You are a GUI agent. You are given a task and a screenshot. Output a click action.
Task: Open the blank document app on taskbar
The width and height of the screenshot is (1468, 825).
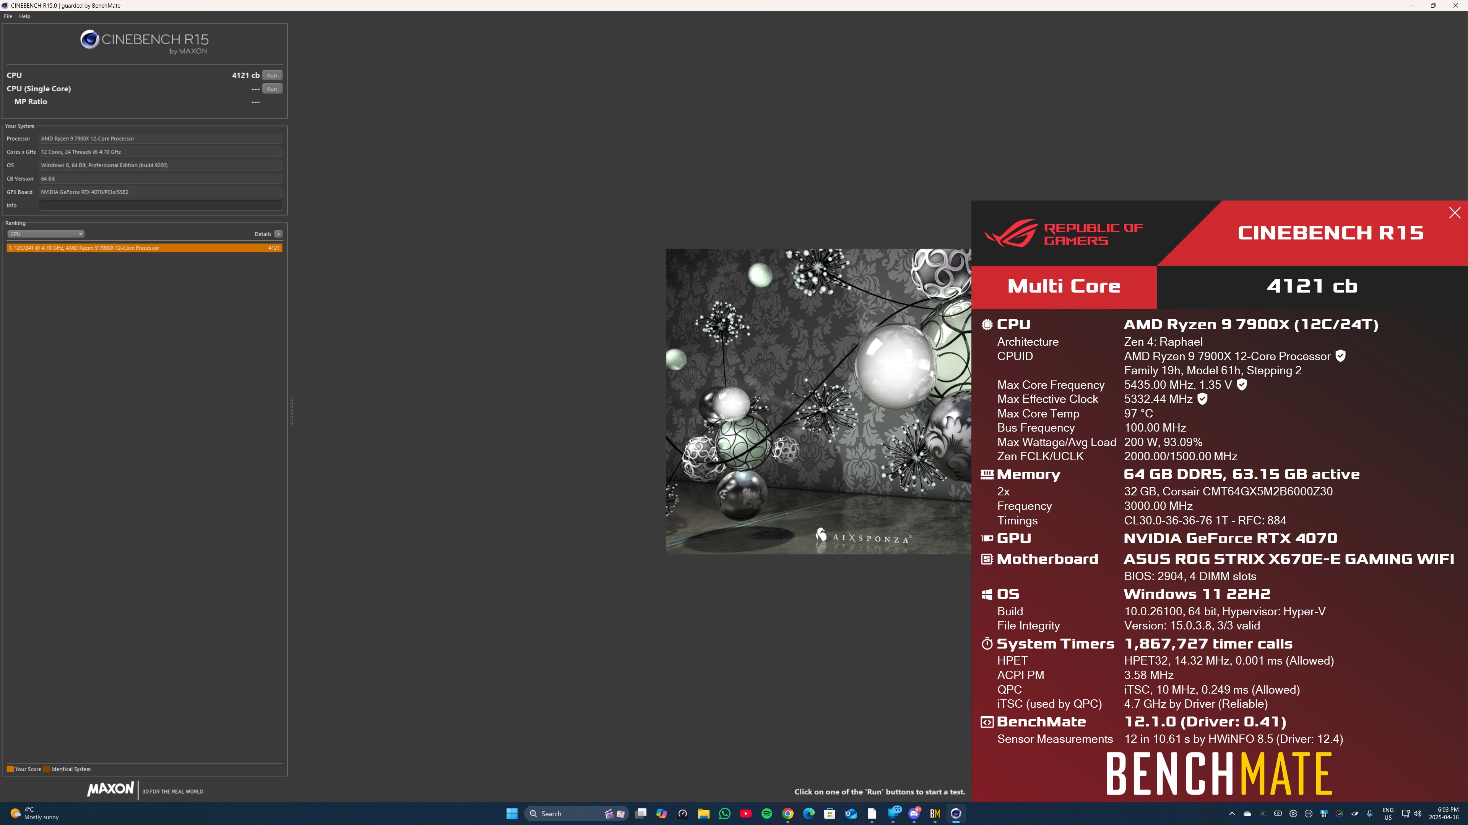pos(872,814)
